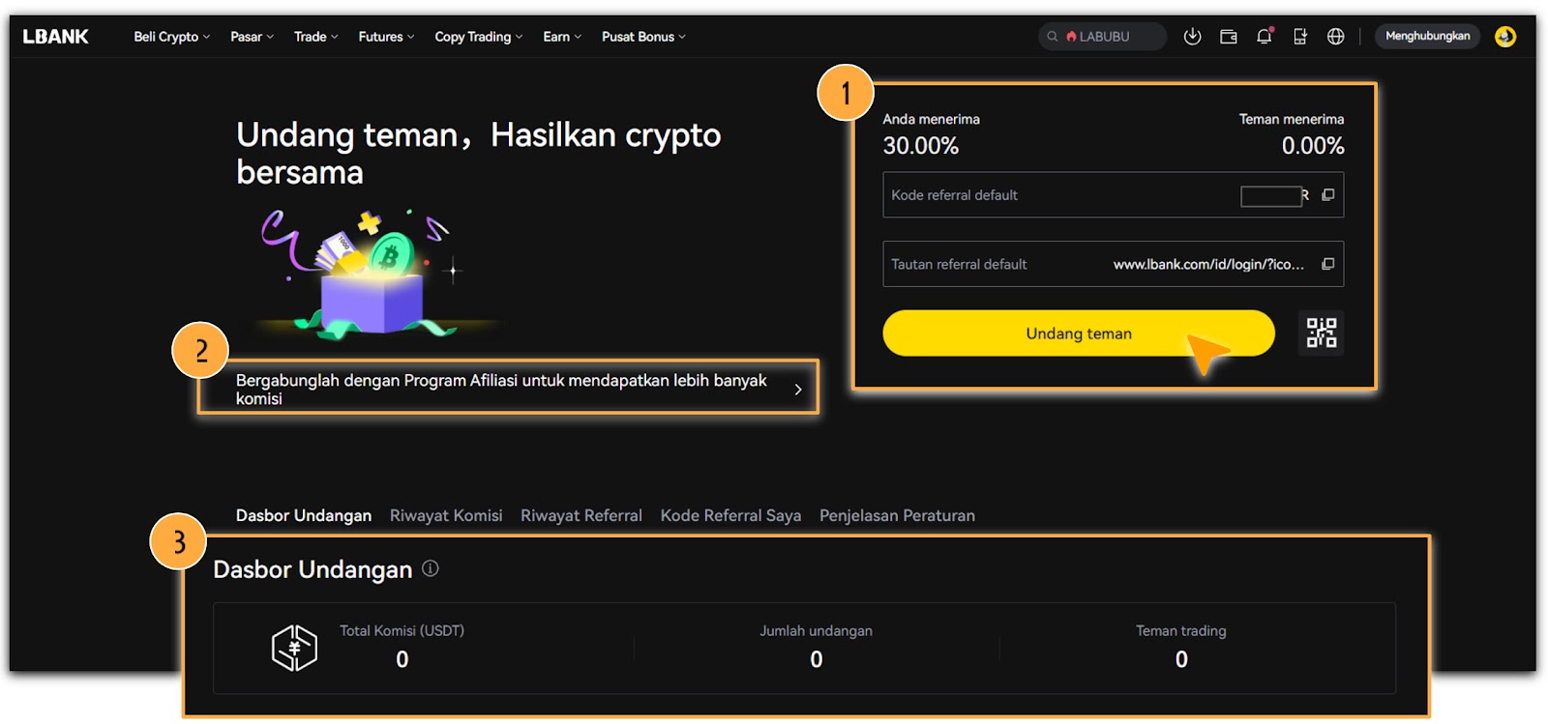Switch to the Riwayat Komisi tab
The width and height of the screenshot is (1548, 724).
446,515
